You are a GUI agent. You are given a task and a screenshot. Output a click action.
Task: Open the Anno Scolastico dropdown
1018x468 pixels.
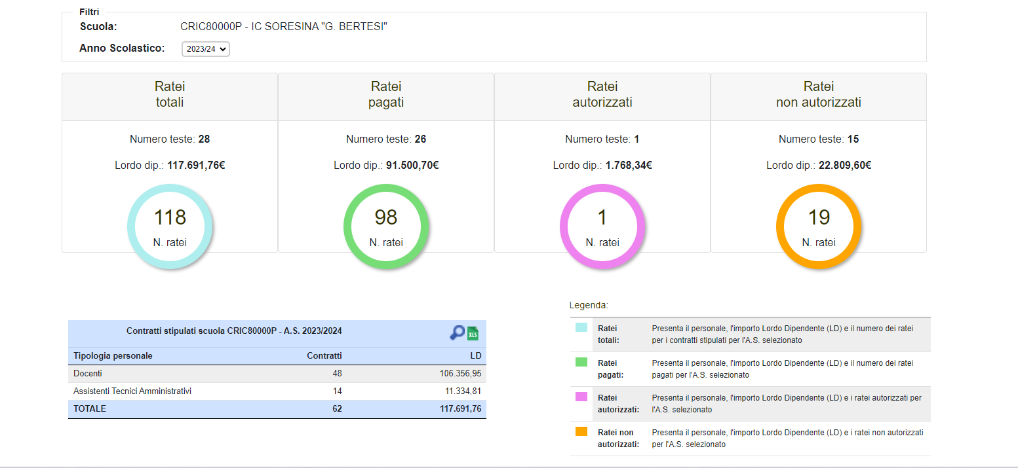tap(205, 49)
